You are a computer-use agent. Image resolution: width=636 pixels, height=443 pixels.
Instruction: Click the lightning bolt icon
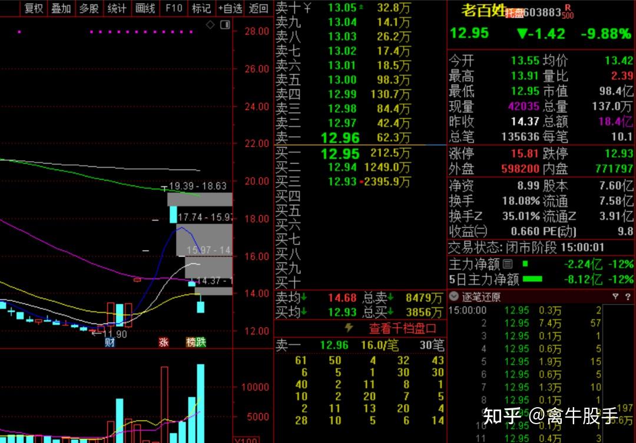(349, 328)
